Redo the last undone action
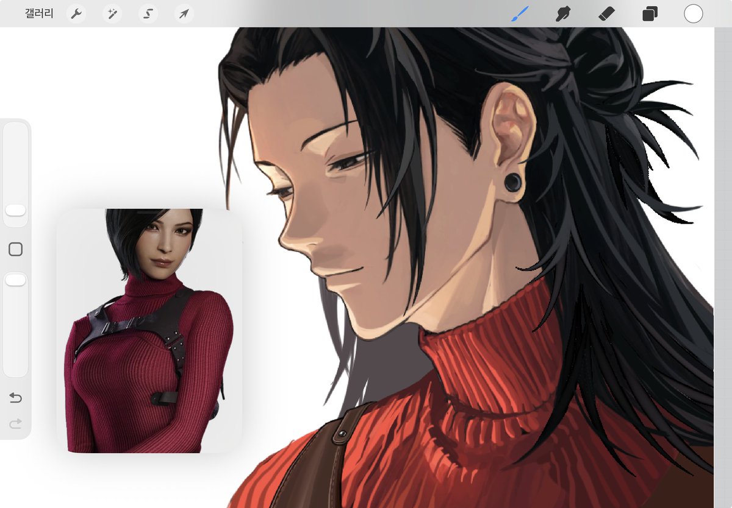The width and height of the screenshot is (732, 508). point(15,423)
